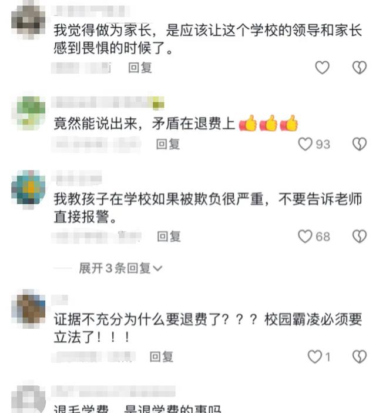Screen dimensions: 376x413
Task: Tap broken heart on 矛盾在退费上 comment
Action: (x=359, y=144)
